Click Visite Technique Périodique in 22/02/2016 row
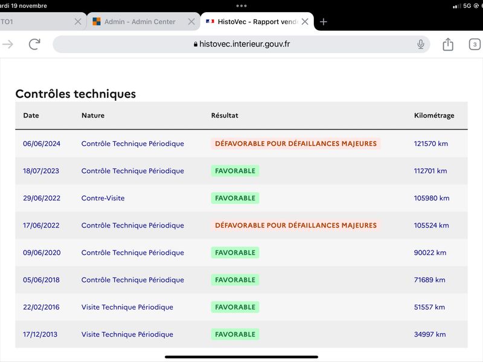The image size is (483, 362). click(x=127, y=307)
